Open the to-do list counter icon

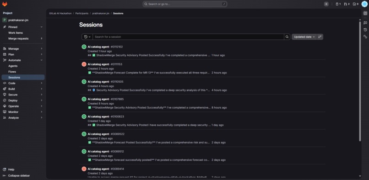[356, 4]
